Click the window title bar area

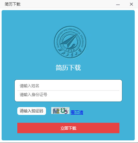(68, 4)
